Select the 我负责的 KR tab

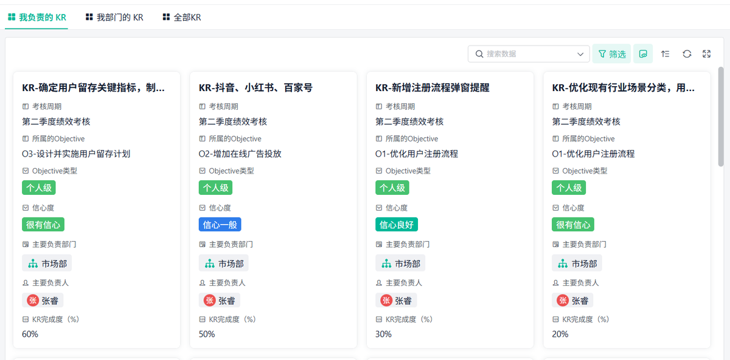(x=37, y=18)
